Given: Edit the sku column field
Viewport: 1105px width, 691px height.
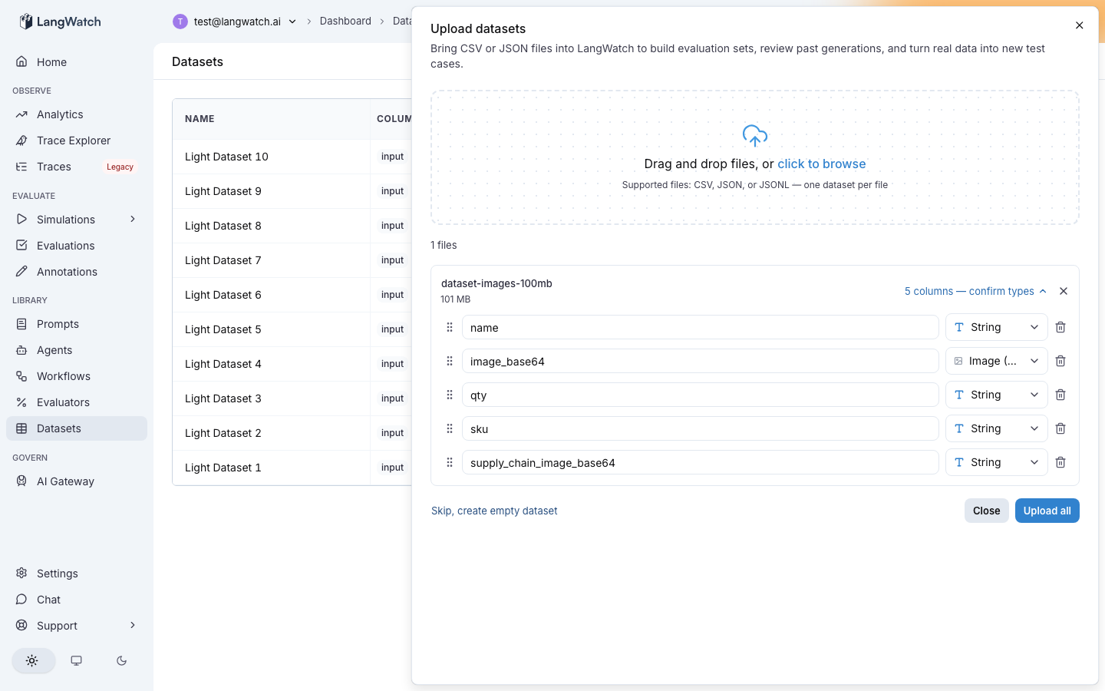Looking at the screenshot, I should tap(701, 428).
